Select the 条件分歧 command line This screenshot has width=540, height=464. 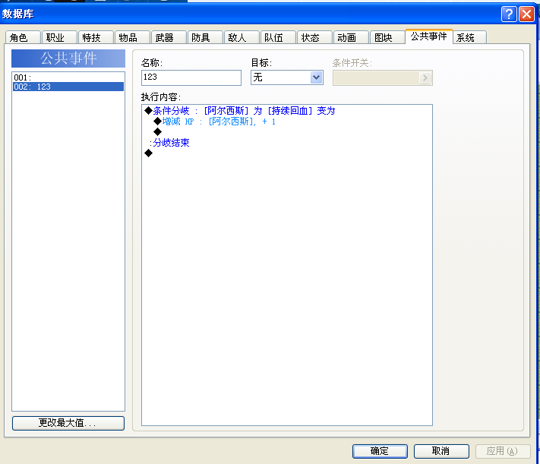pyautogui.click(x=240, y=111)
